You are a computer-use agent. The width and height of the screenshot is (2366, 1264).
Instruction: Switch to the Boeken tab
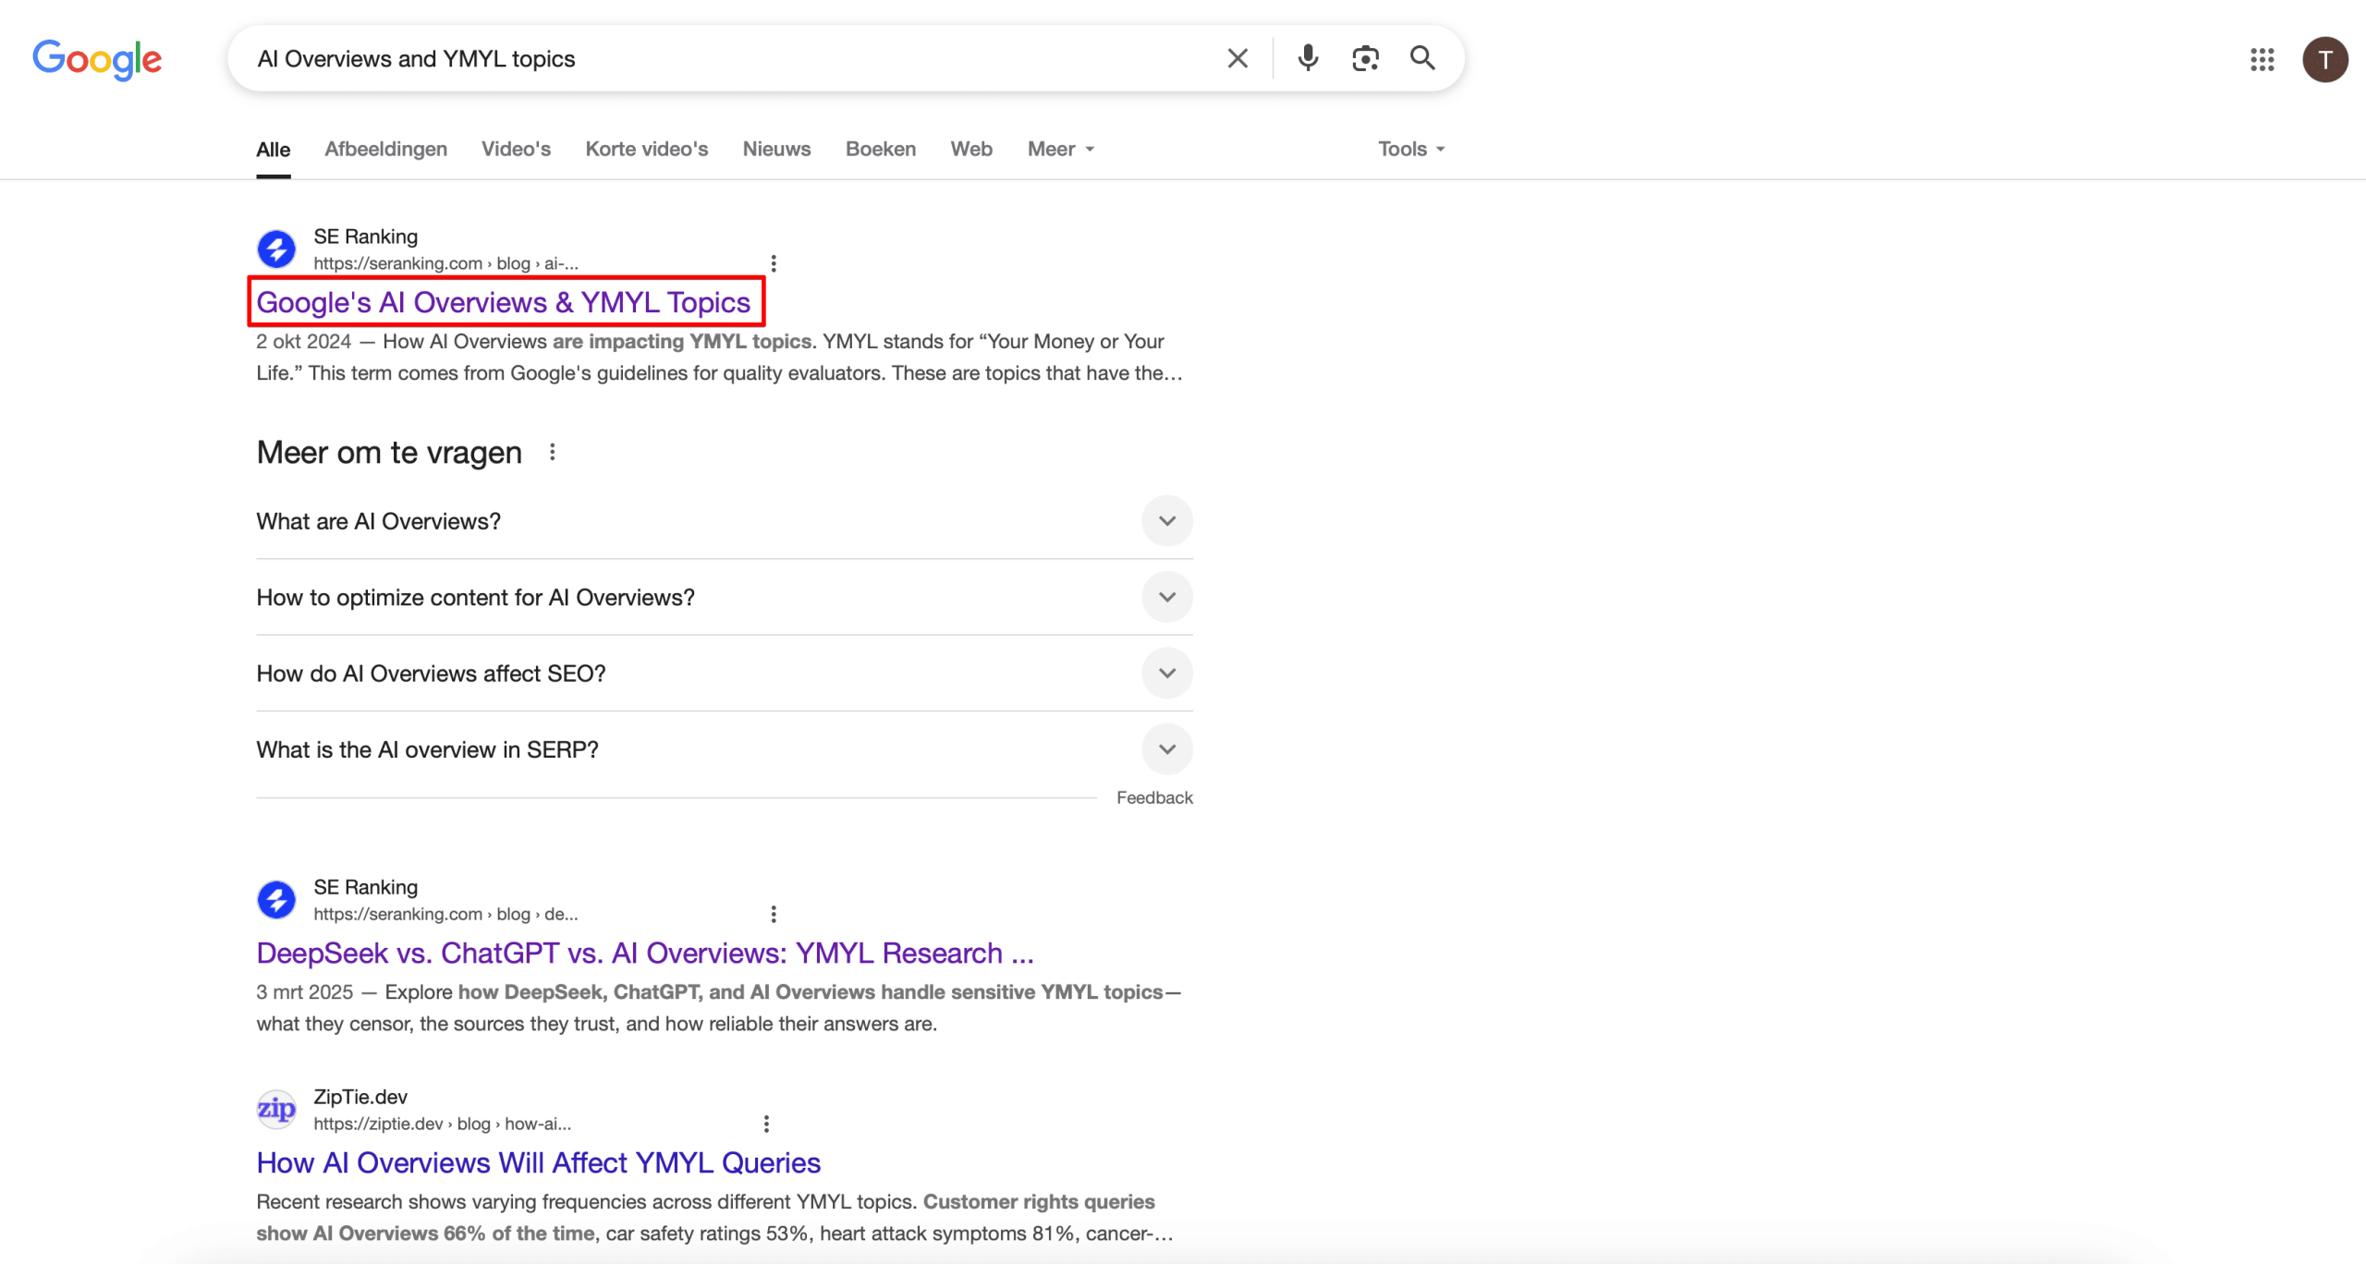click(x=880, y=149)
